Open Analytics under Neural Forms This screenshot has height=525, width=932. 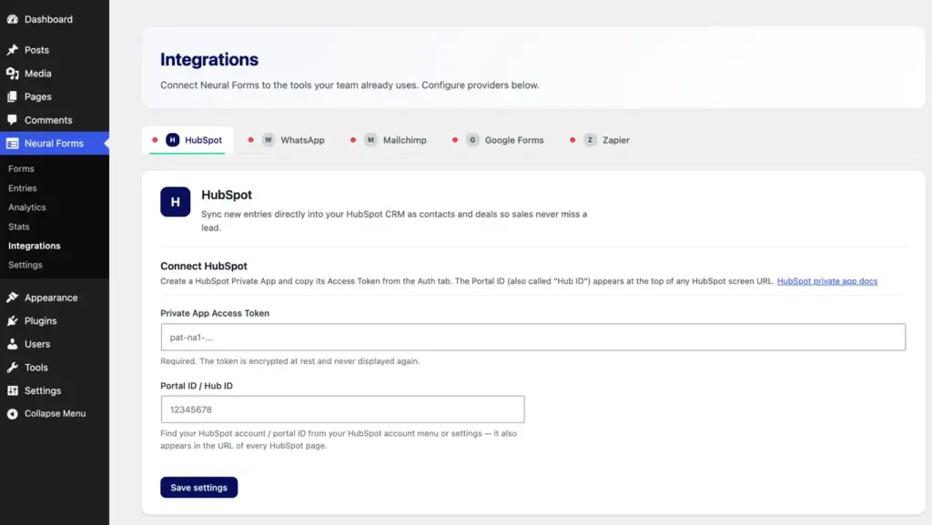(x=26, y=207)
